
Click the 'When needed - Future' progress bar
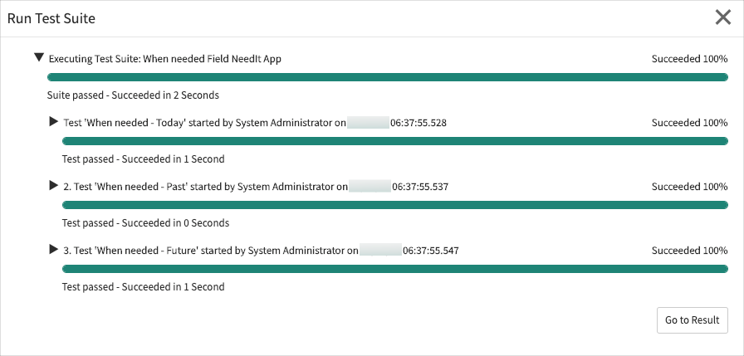point(394,269)
